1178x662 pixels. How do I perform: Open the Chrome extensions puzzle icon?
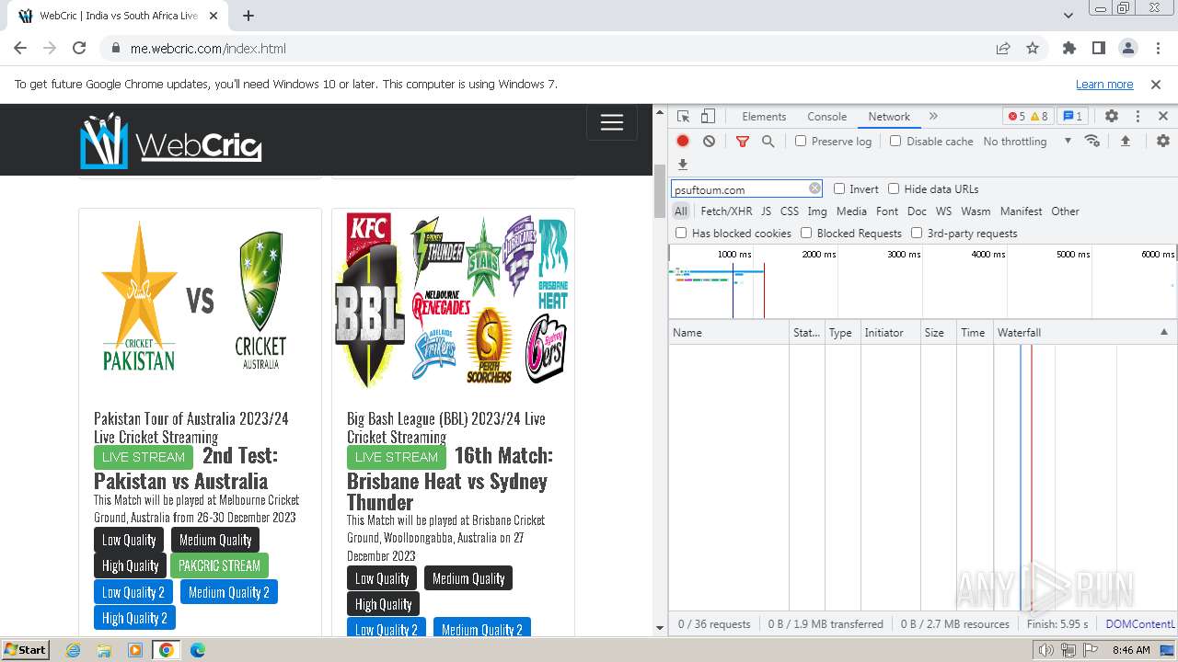coord(1068,48)
